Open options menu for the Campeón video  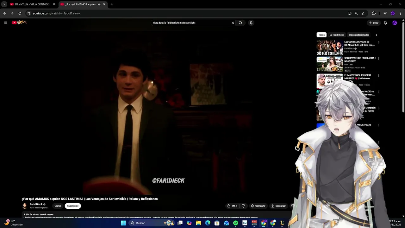[379, 108]
